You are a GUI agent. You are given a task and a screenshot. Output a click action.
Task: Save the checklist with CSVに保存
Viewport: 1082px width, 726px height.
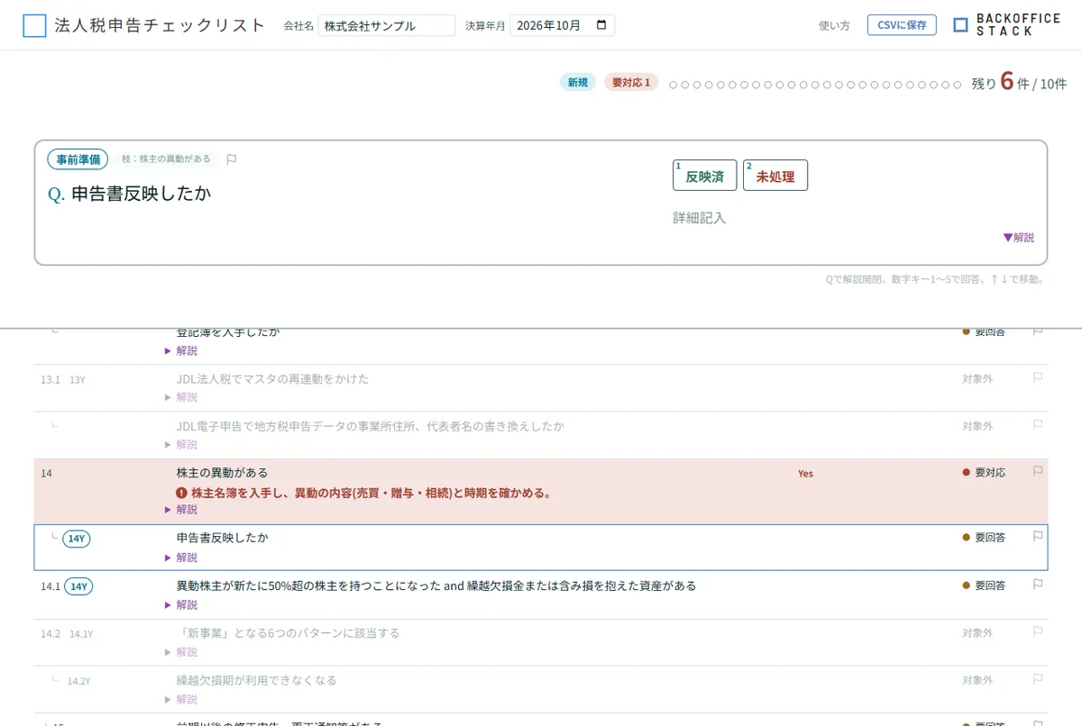coord(902,25)
